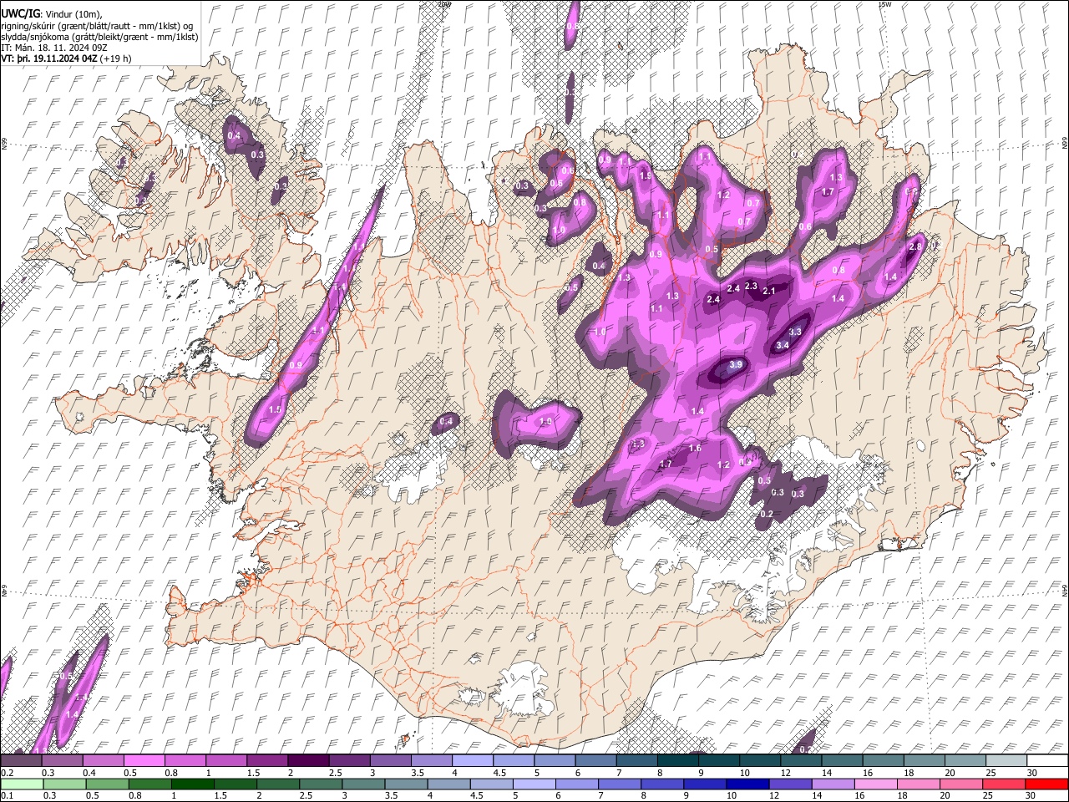
Task: Select the dark blue 10–12 swatch, lower legend row
Action: pos(746,784)
